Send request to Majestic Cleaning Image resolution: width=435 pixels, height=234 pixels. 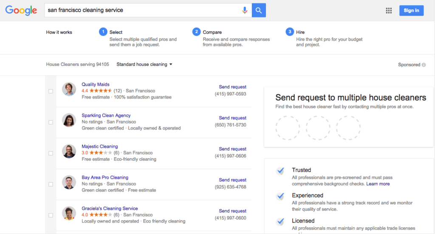click(232, 149)
